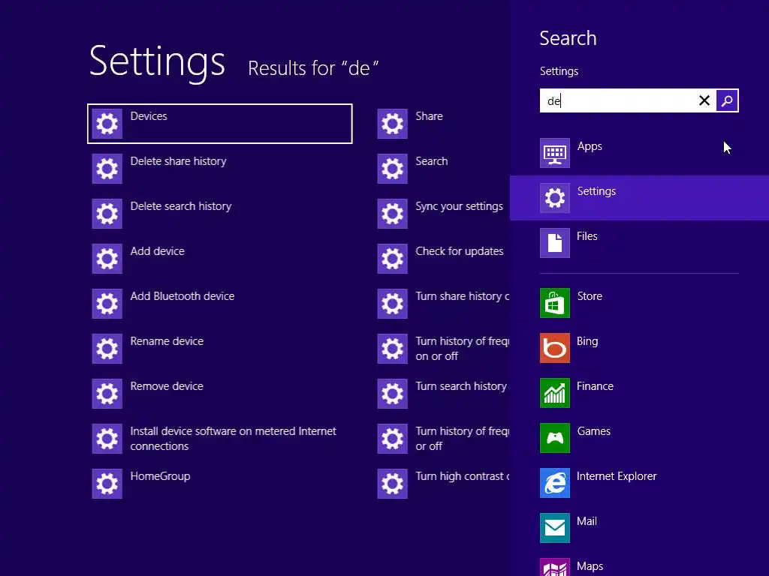Click the HomeGroup gear icon
This screenshot has width=769, height=576.
tap(107, 483)
